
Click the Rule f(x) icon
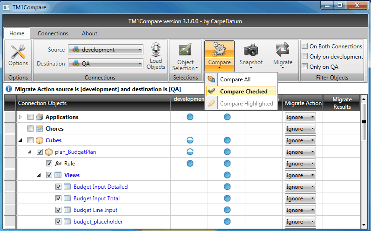point(58,164)
